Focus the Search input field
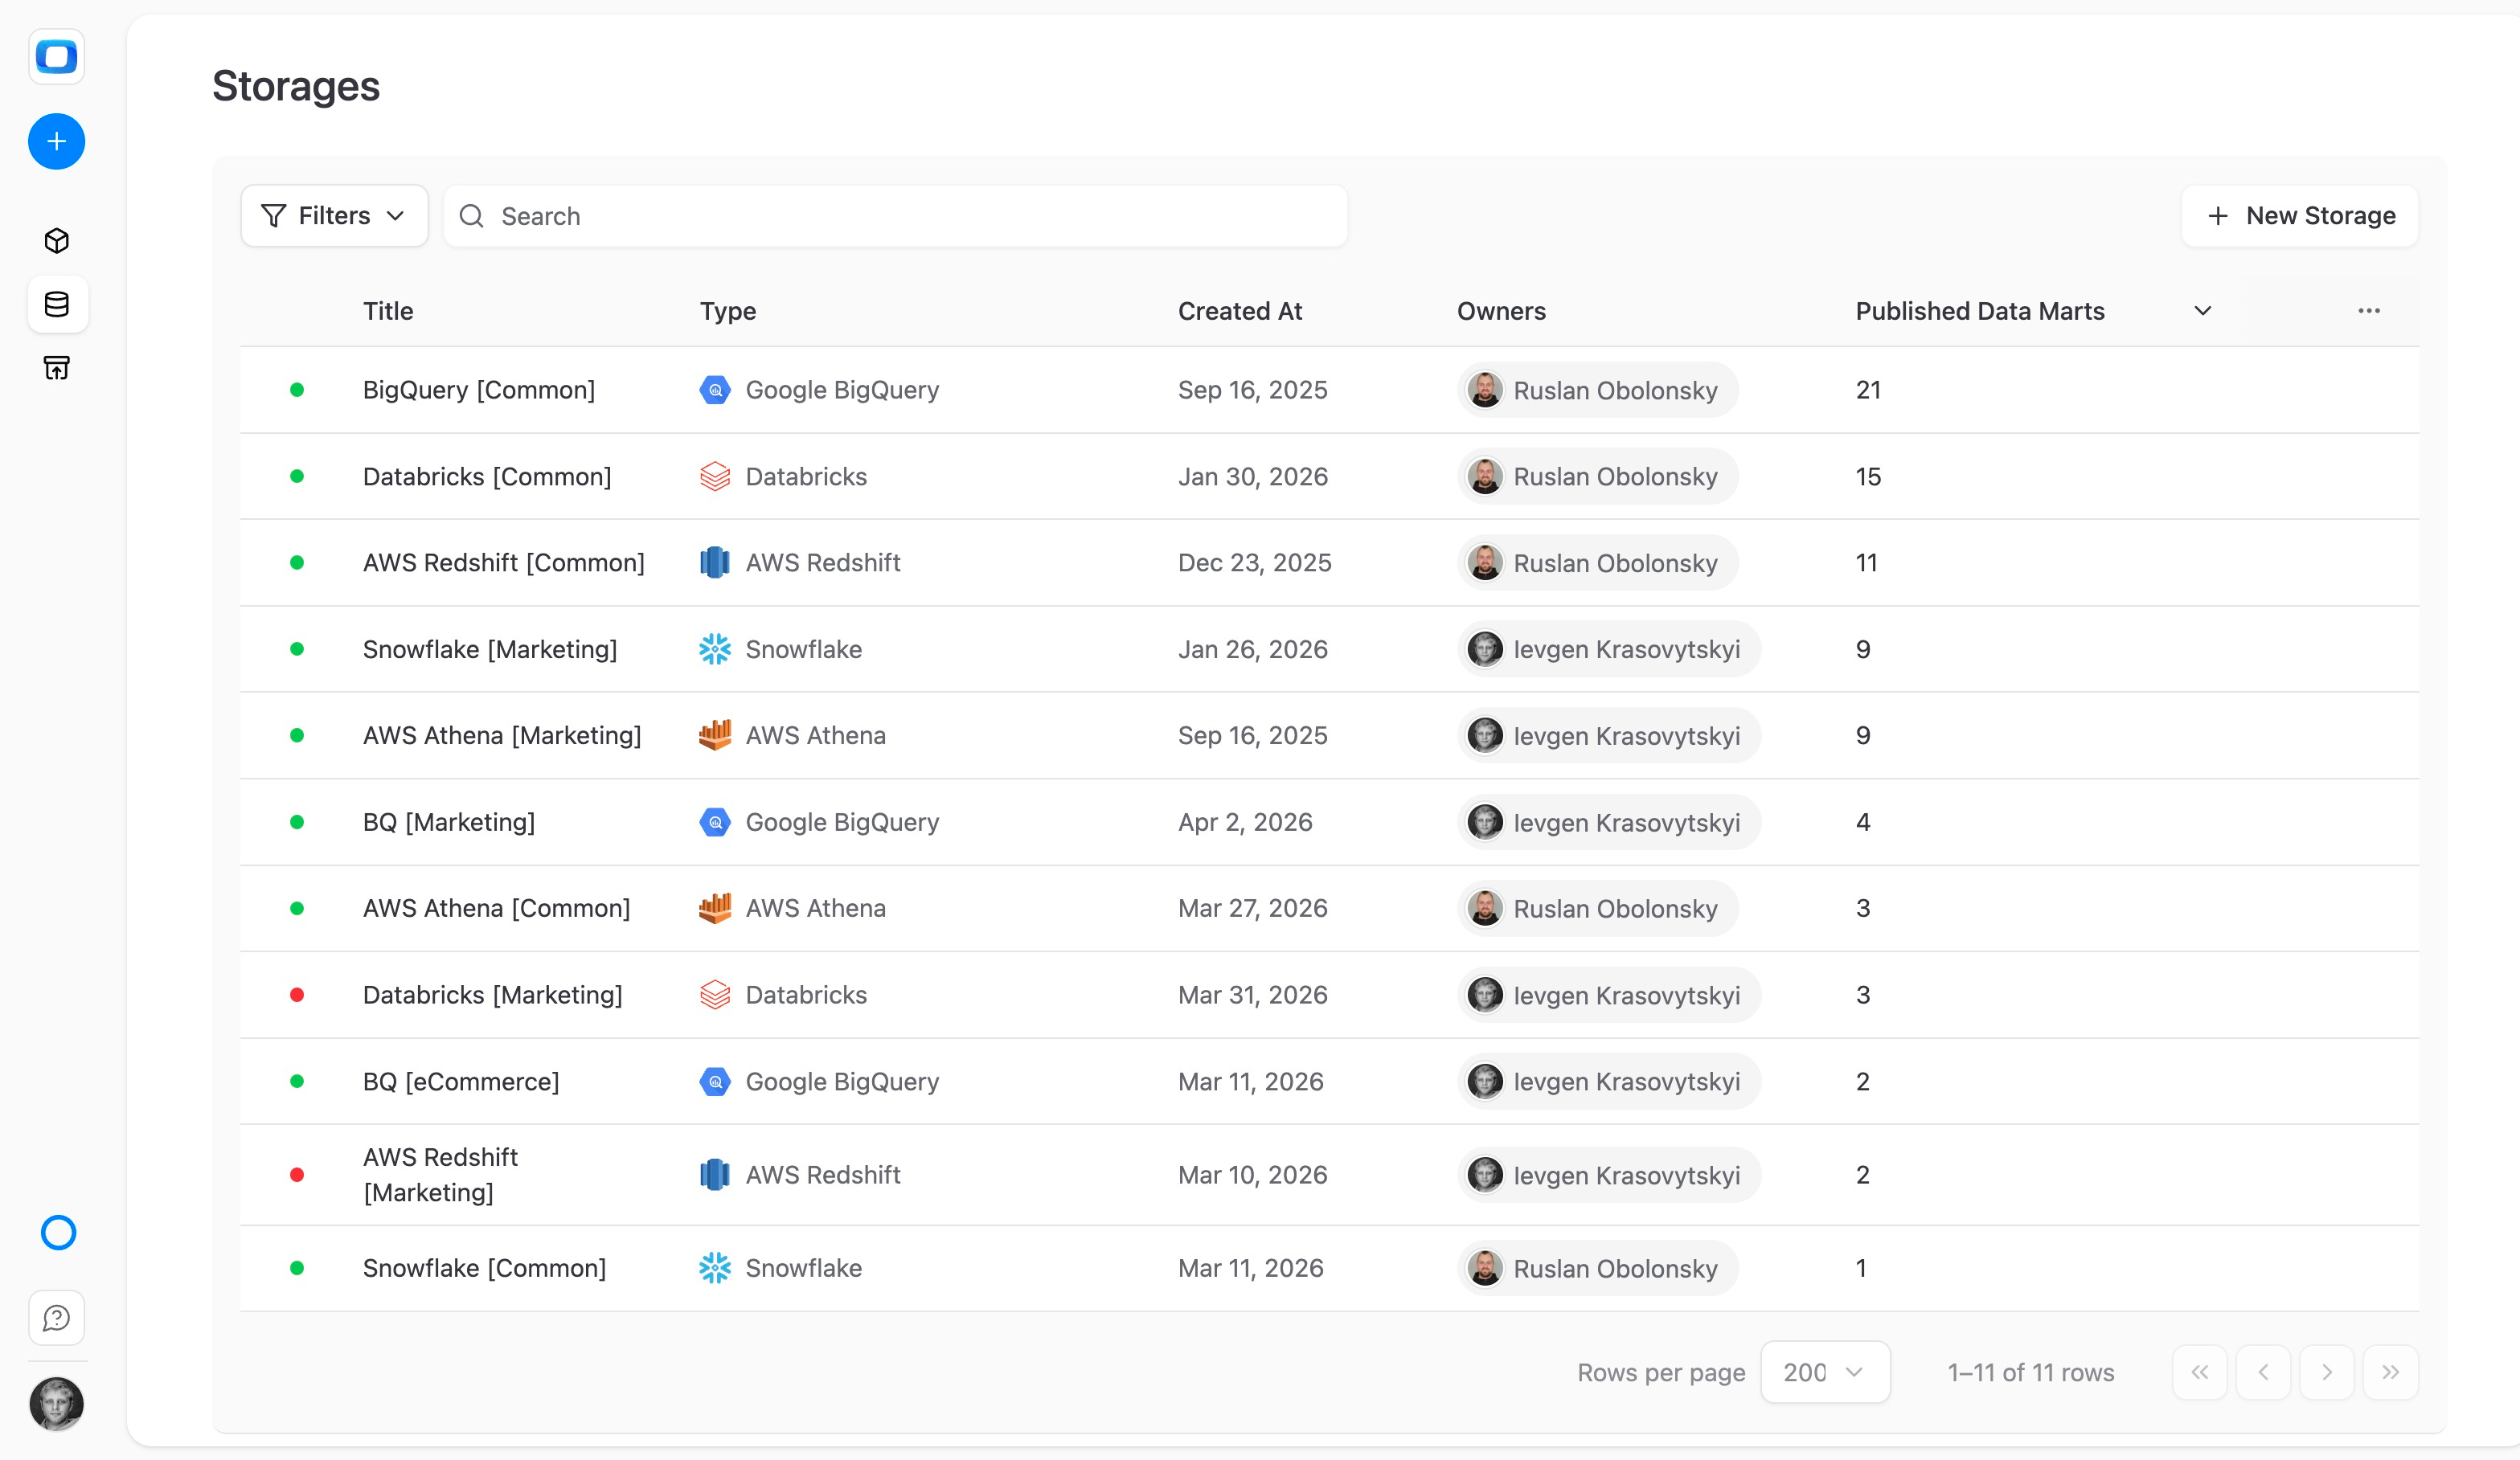 point(896,216)
